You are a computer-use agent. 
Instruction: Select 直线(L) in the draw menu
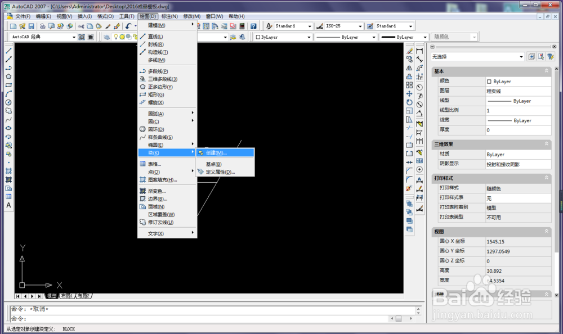[167, 37]
